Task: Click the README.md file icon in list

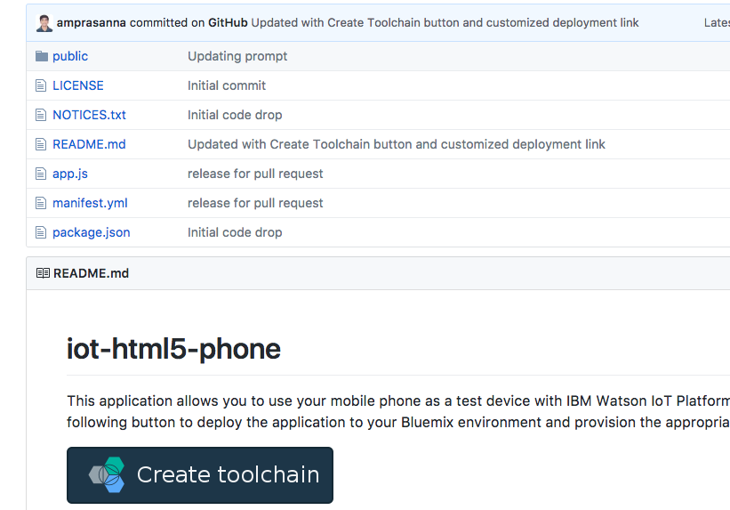Action: [x=41, y=144]
